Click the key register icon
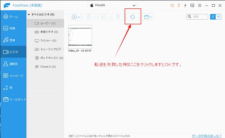 coord(179,6)
